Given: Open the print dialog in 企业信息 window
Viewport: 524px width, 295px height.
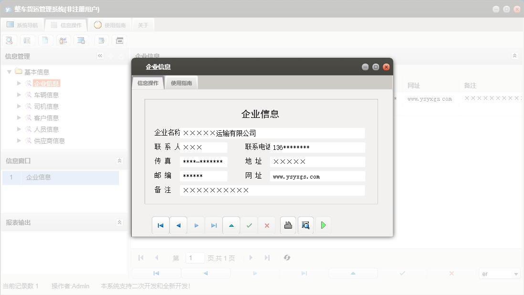Looking at the screenshot, I should point(288,225).
